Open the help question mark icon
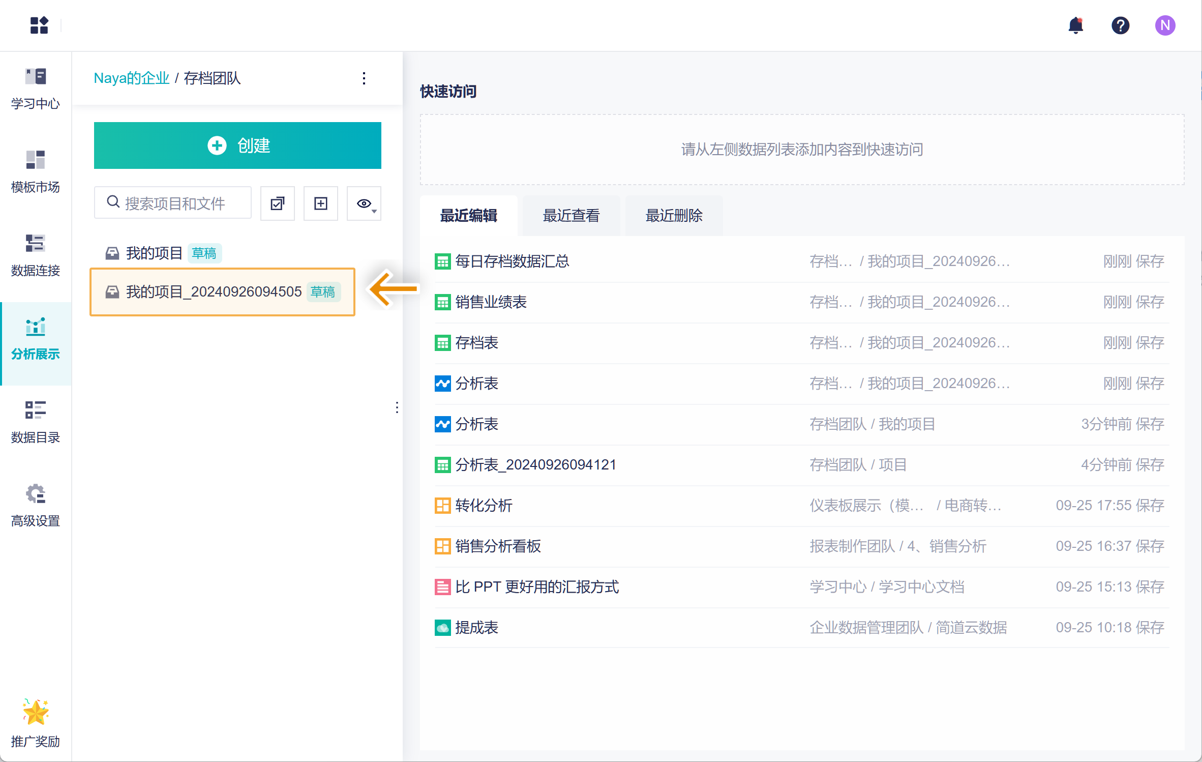Image resolution: width=1202 pixels, height=762 pixels. click(x=1120, y=25)
